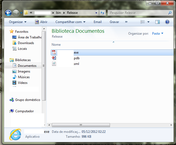This screenshot has width=176, height=145.
Task: Click the Internet Explorer icon in details pane
Action: click(15, 134)
